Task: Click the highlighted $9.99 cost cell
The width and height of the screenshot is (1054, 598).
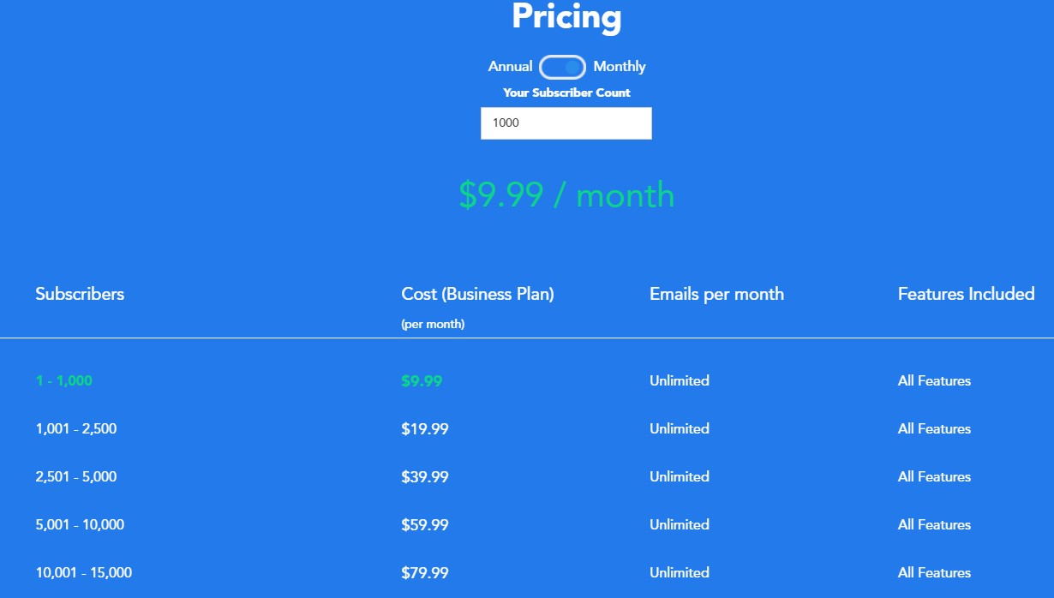Action: [x=422, y=381]
